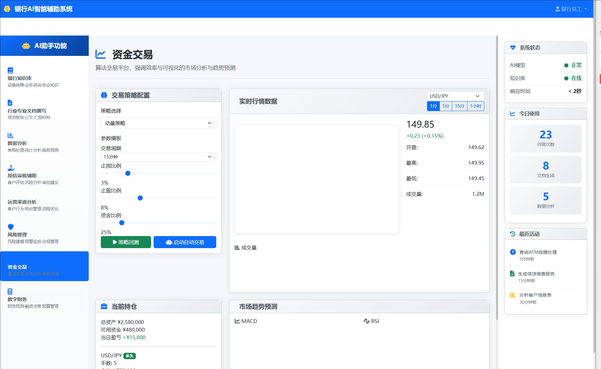Open the USD/JPY currency pair selector
Image resolution: width=601 pixels, height=369 pixels.
click(x=455, y=96)
